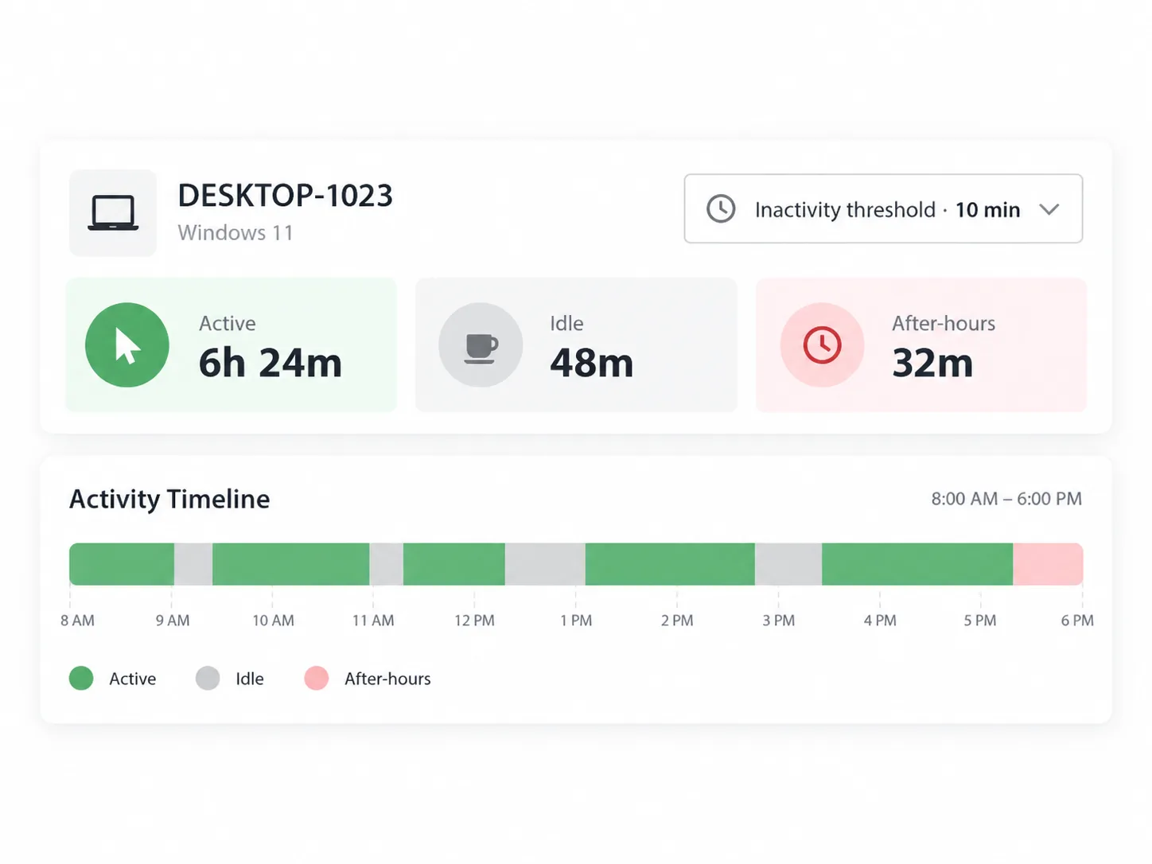Click the After-hours legend label

[387, 679]
